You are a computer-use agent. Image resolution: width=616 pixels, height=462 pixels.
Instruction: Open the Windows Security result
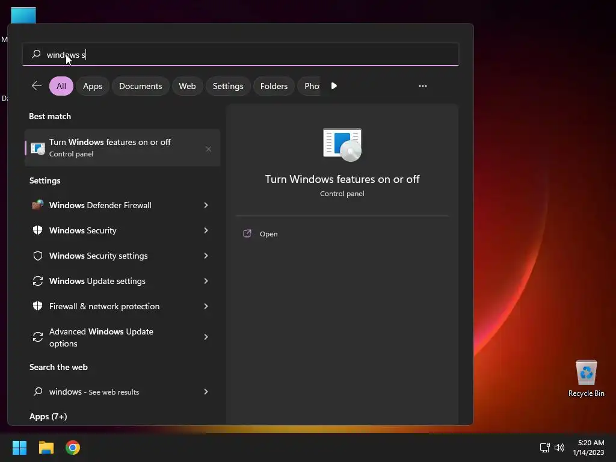122,230
